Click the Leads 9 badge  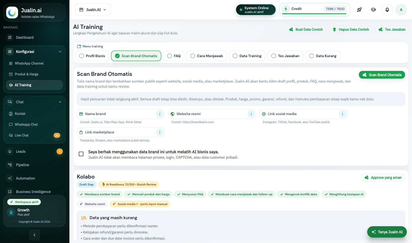[60, 151]
